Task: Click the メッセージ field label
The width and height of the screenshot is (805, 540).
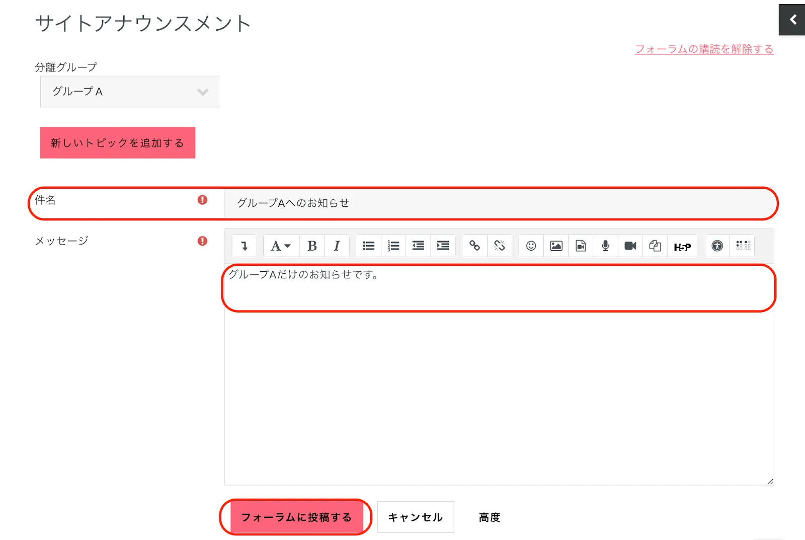Action: tap(62, 241)
